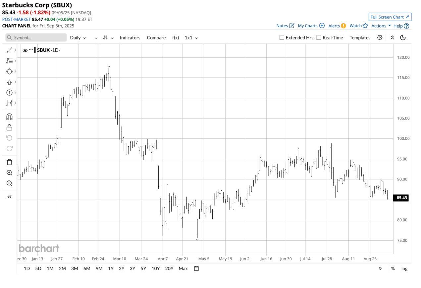Toggle the Extended Hrs checkbox
421x288 pixels.
(x=282, y=37)
